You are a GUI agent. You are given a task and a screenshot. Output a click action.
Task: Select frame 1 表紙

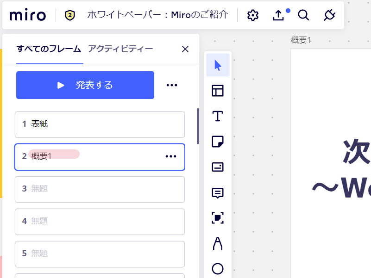tap(100, 124)
